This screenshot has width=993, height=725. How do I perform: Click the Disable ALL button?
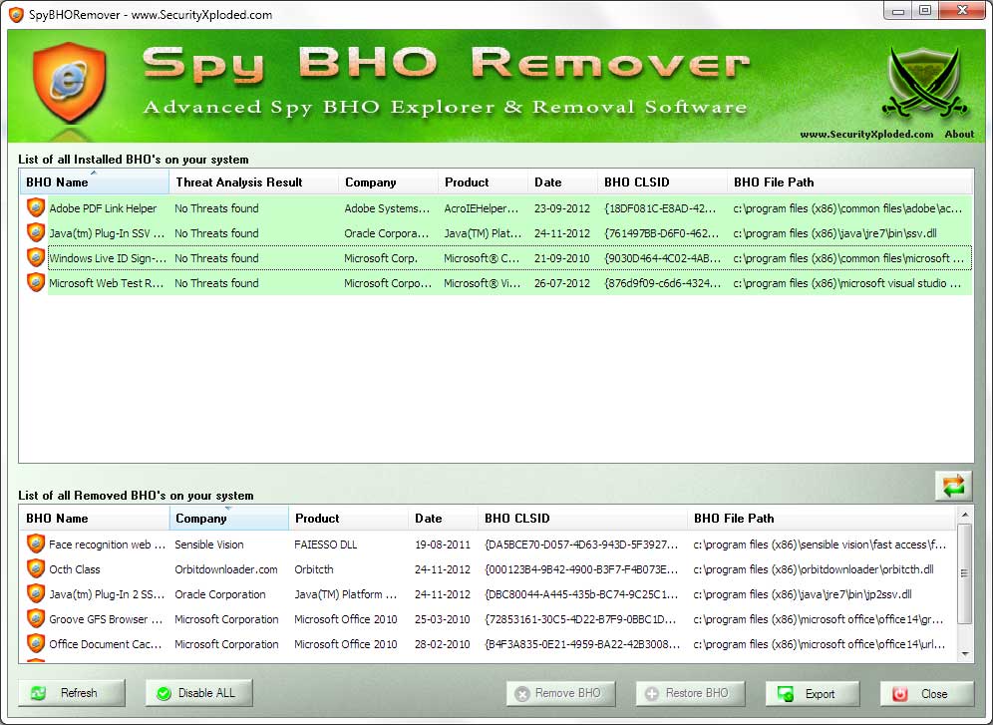[199, 693]
